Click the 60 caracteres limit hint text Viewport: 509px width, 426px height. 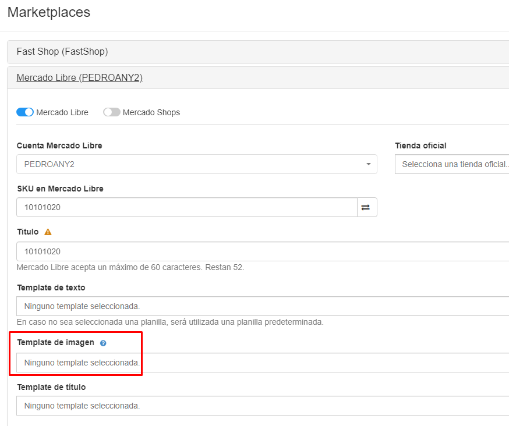[x=130, y=267]
